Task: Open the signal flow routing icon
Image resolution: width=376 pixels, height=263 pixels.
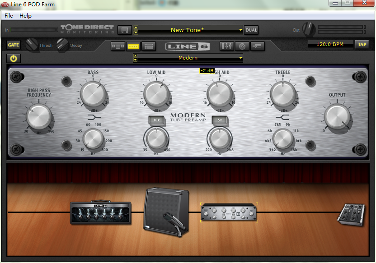Action: click(257, 46)
